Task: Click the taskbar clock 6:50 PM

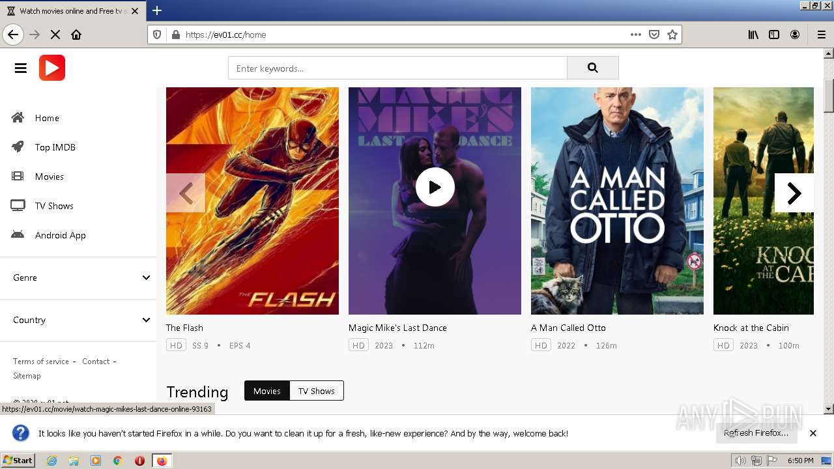Action: click(800, 461)
